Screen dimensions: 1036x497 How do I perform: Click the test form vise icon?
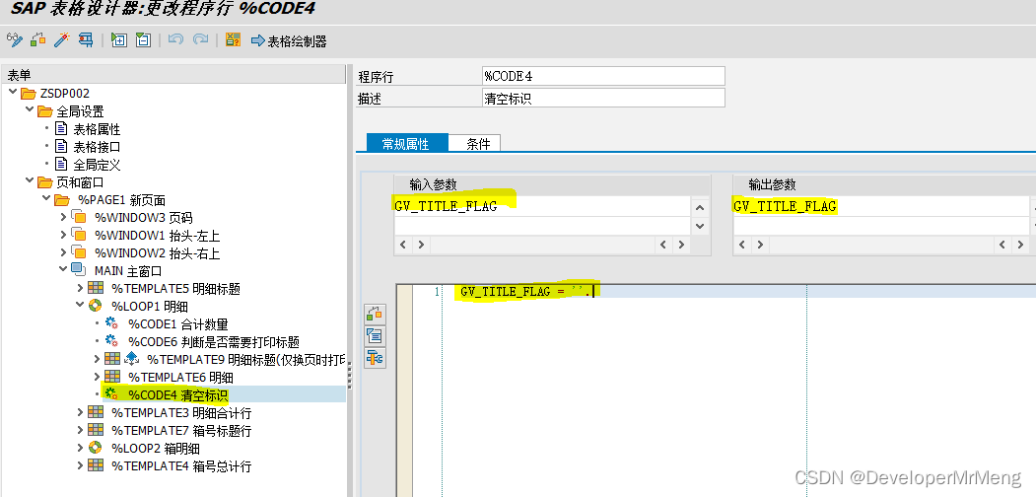coord(85,40)
